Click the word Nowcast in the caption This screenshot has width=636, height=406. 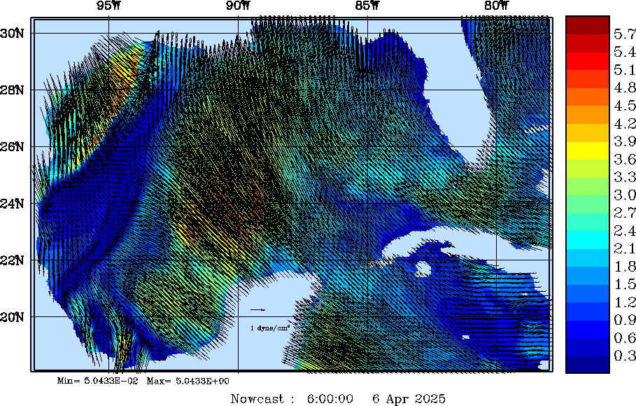pyautogui.click(x=257, y=399)
